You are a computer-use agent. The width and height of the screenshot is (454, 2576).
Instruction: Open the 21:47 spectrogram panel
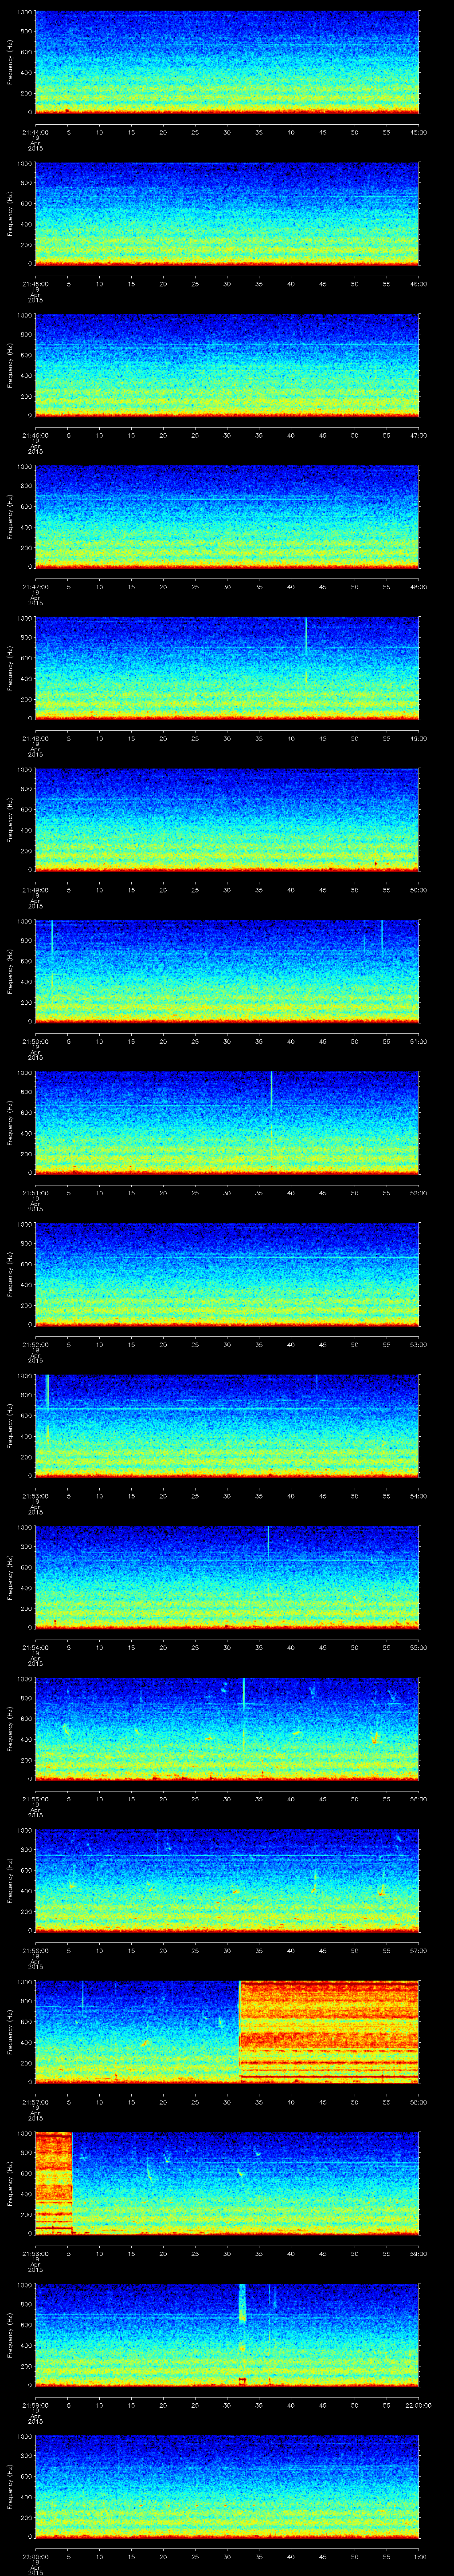(x=227, y=516)
